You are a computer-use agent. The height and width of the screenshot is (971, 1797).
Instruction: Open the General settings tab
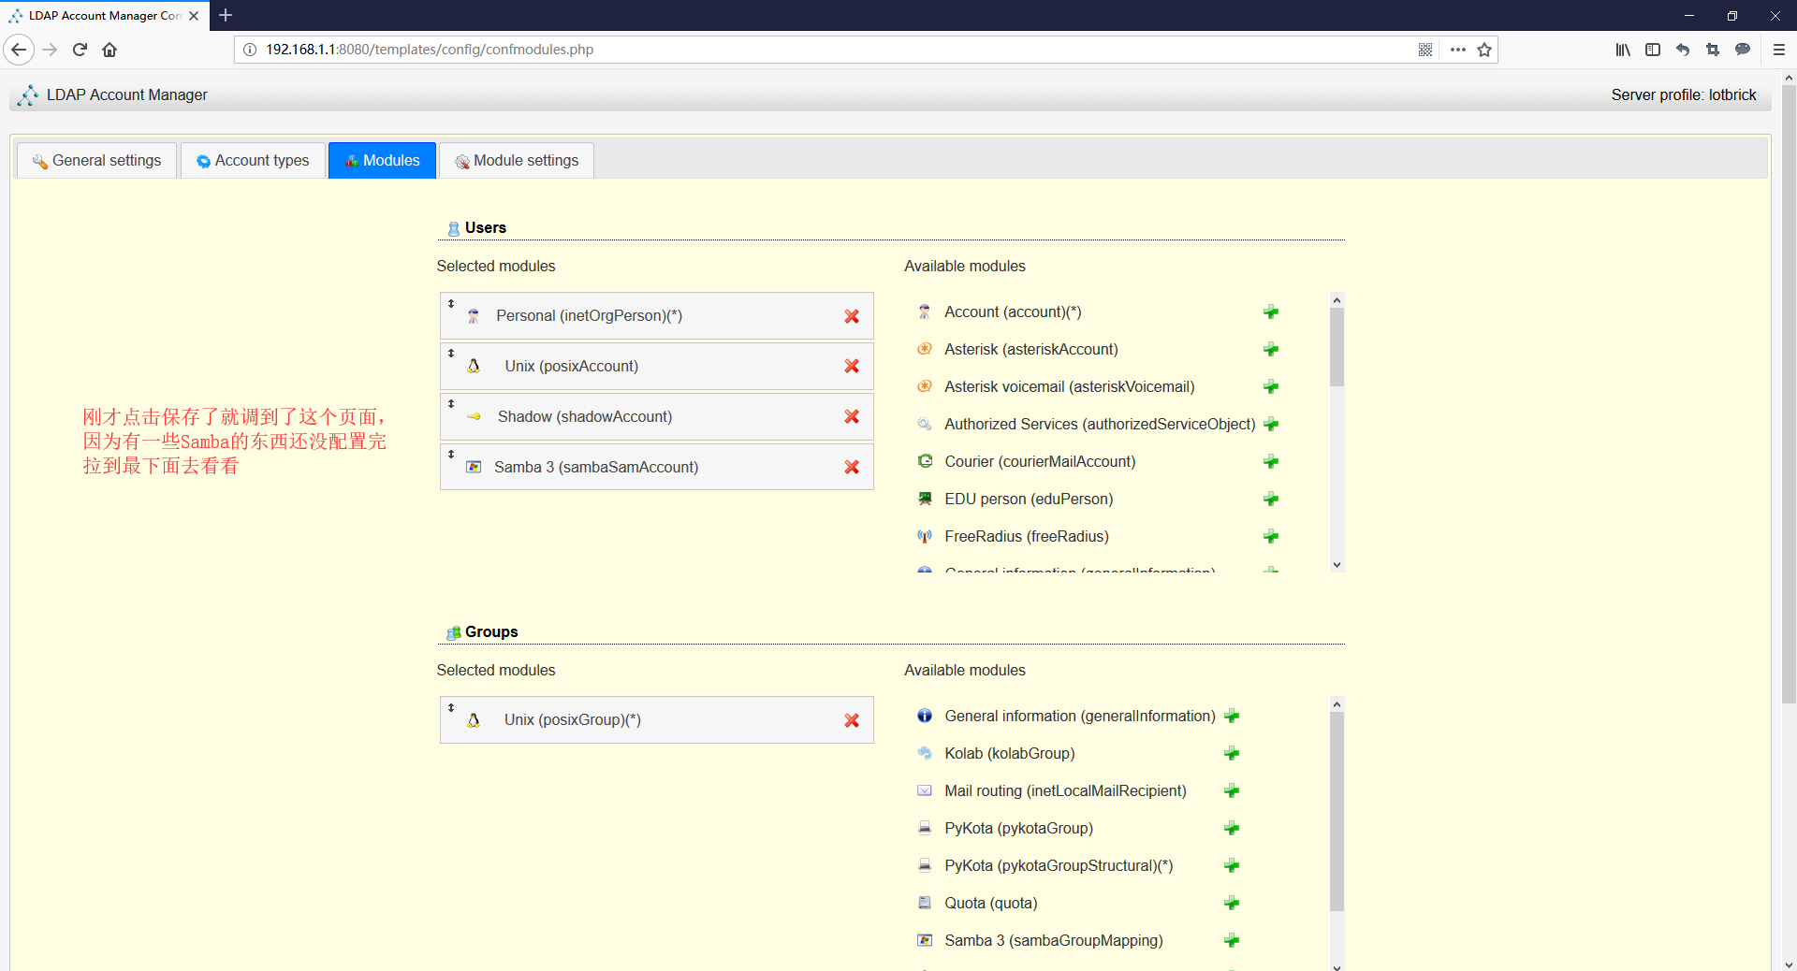coord(96,160)
